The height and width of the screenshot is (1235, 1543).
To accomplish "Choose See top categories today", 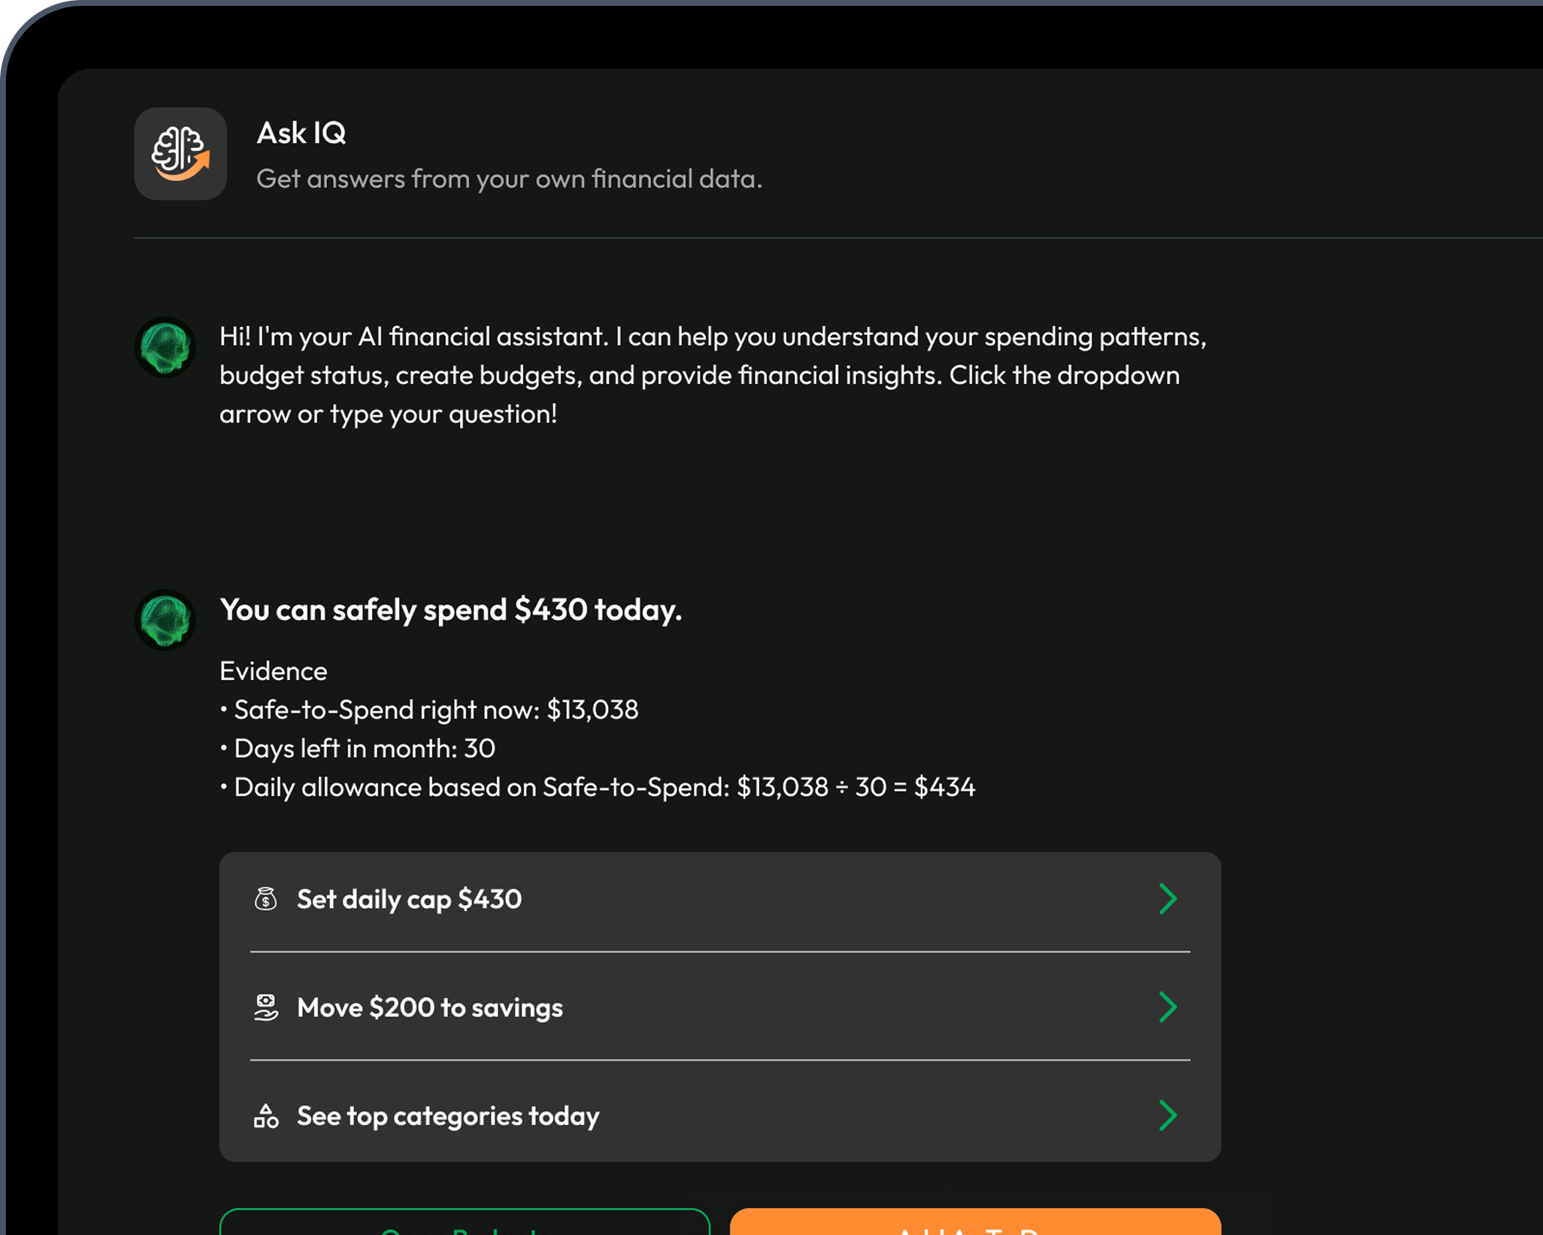I will (720, 1114).
